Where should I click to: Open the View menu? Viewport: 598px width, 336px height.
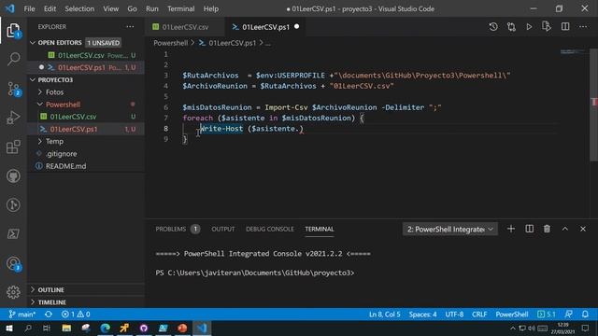click(110, 8)
